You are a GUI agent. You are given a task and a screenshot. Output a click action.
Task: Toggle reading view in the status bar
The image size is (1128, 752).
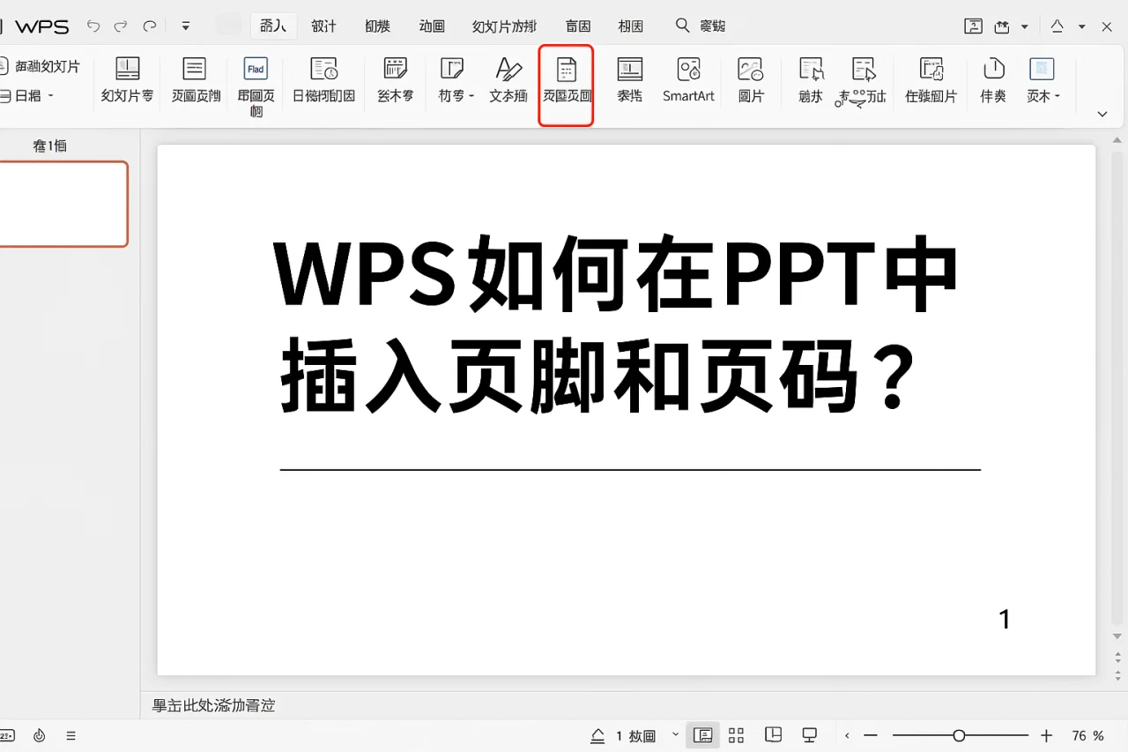pyautogui.click(x=773, y=734)
